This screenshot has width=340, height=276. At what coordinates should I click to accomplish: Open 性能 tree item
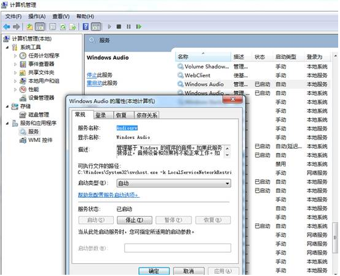(x=34, y=89)
